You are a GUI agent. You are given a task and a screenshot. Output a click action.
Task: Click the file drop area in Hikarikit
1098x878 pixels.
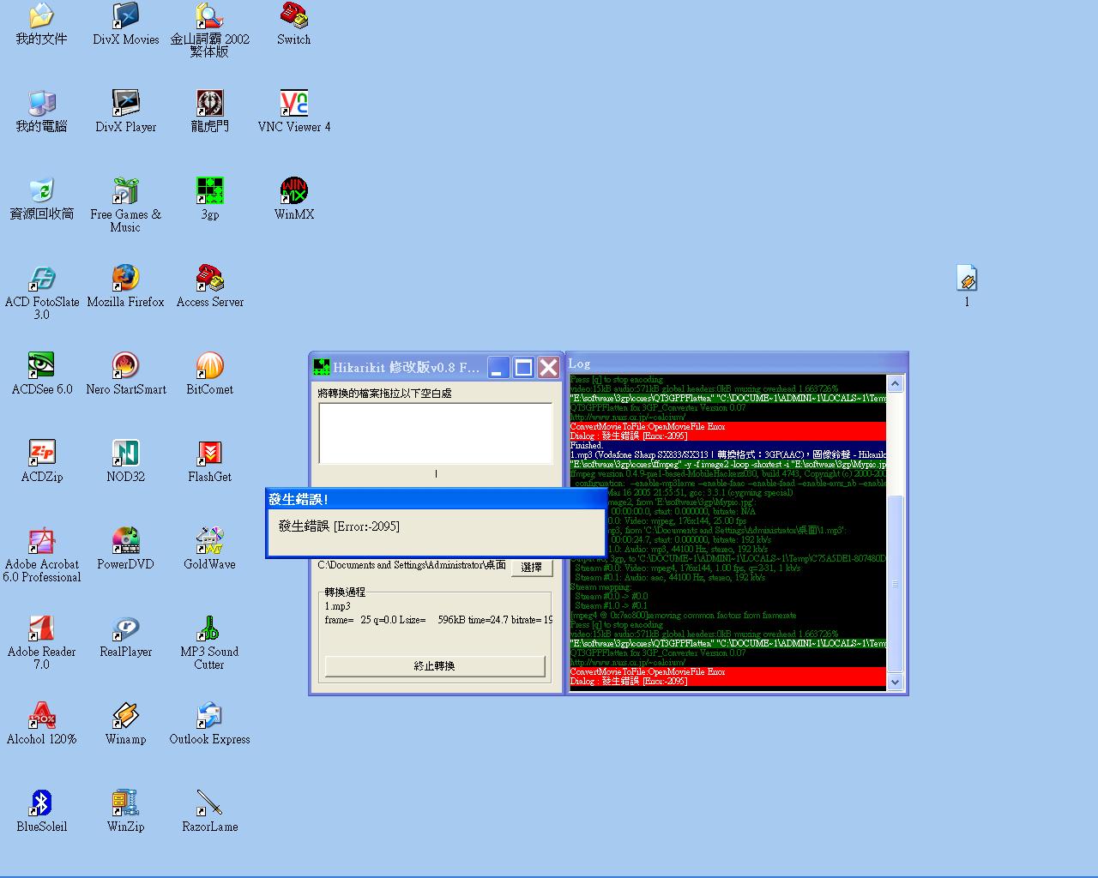pyautogui.click(x=435, y=433)
